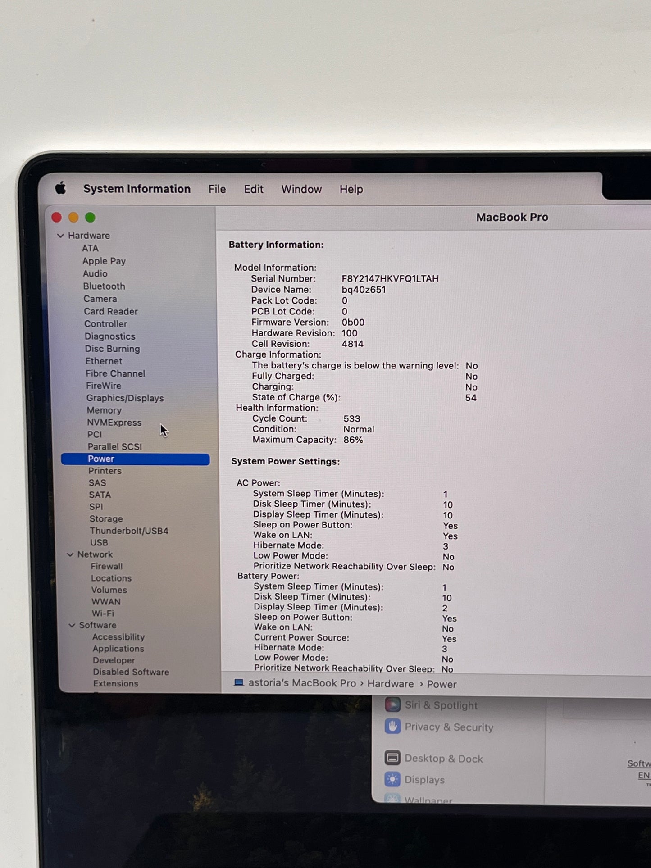The height and width of the screenshot is (868, 651).
Task: Select Controller in the sidebar
Action: (106, 324)
